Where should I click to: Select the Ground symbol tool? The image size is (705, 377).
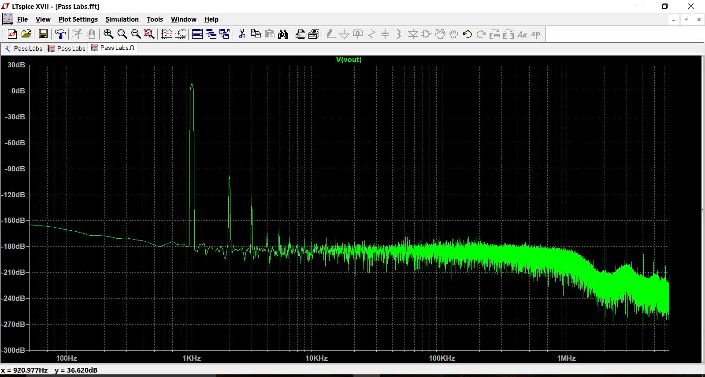coord(345,34)
